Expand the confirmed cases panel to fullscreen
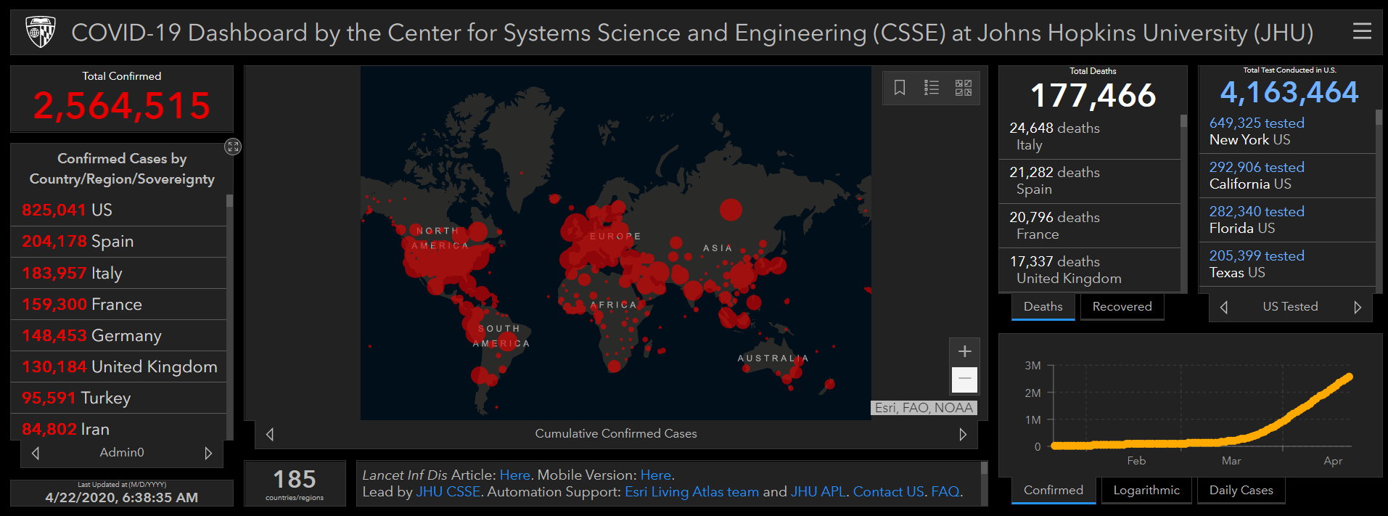1388x516 pixels. 232,147
